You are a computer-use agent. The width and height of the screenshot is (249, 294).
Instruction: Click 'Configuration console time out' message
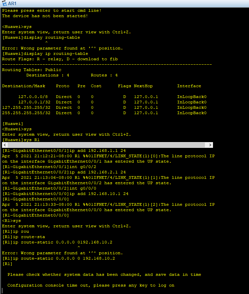pos(91,285)
